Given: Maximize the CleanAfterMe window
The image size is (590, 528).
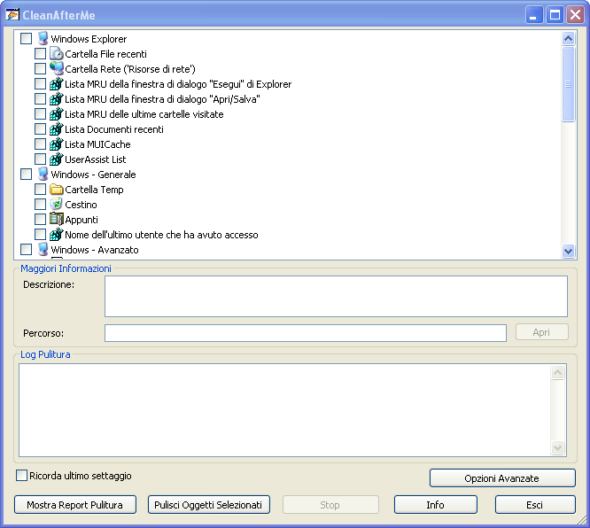Looking at the screenshot, I should point(555,15).
